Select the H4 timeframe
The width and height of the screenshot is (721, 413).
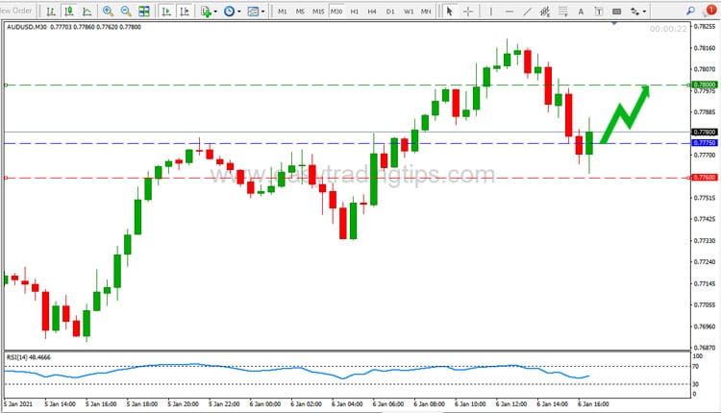[372, 12]
